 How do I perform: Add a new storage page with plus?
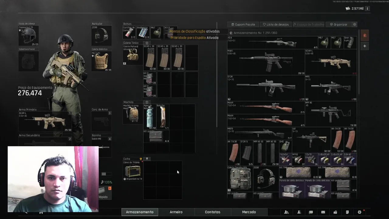365,46
